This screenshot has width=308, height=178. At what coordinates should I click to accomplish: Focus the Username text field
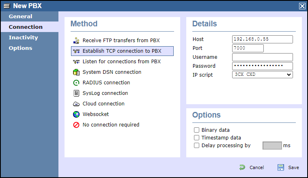[262, 57]
